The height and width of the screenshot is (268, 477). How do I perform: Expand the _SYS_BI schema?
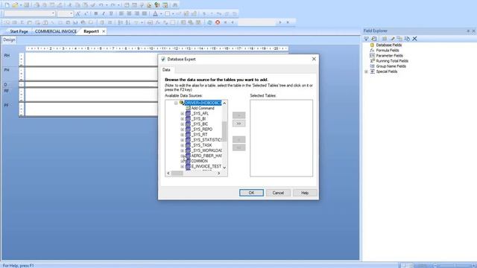[x=182, y=119]
